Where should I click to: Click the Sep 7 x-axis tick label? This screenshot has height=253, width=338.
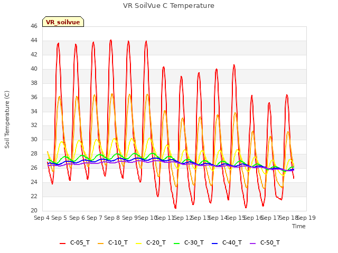click(x=95, y=218)
